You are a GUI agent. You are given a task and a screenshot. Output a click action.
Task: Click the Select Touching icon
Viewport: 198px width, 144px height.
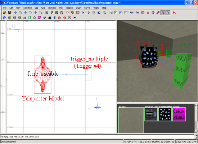[51, 13]
